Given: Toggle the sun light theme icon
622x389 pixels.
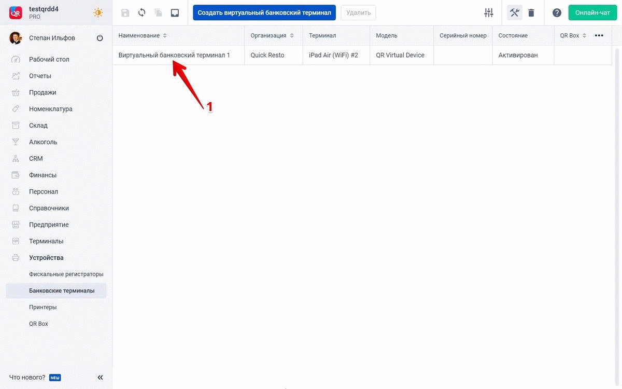Looking at the screenshot, I should pyautogui.click(x=98, y=12).
